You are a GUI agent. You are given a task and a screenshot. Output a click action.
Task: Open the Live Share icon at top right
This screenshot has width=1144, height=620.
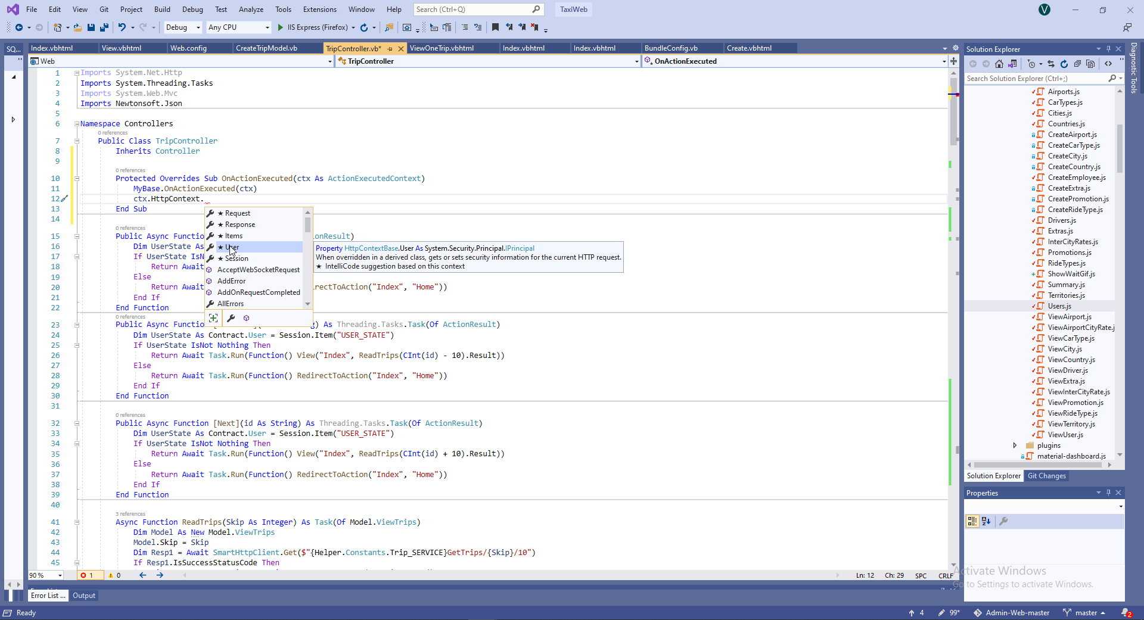click(x=1127, y=27)
